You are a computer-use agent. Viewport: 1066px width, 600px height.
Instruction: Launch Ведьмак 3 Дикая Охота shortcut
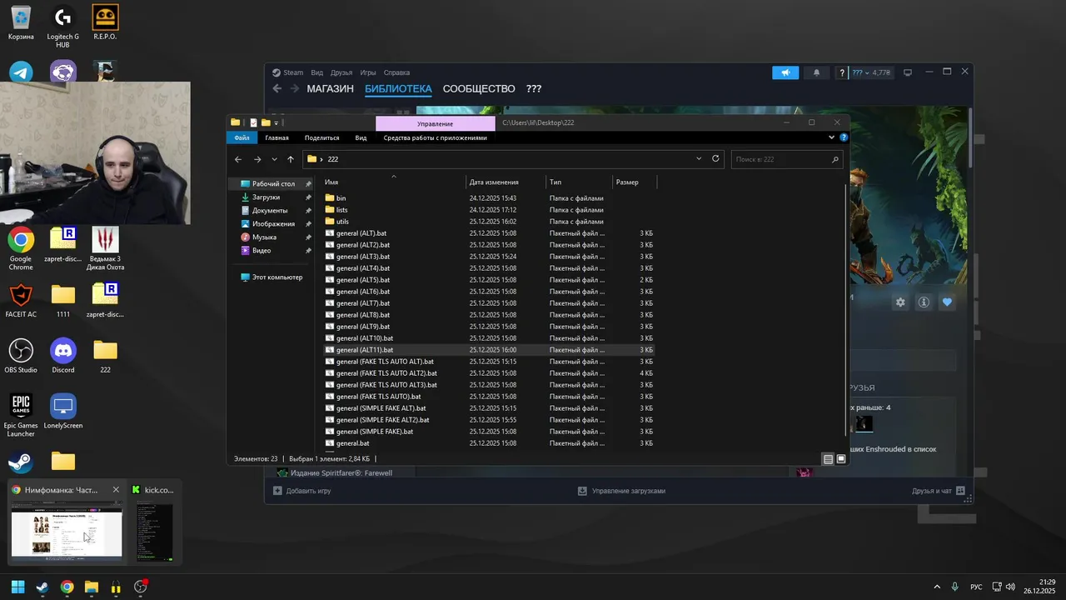[105, 248]
